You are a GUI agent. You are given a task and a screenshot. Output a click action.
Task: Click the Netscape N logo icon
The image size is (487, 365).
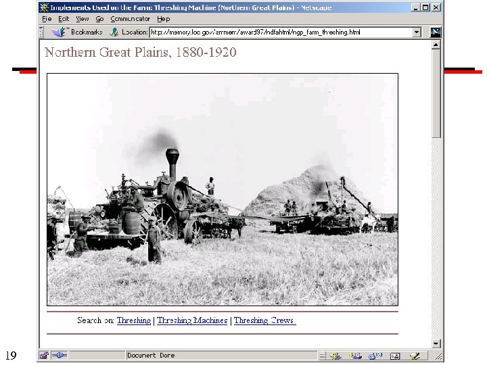[435, 32]
